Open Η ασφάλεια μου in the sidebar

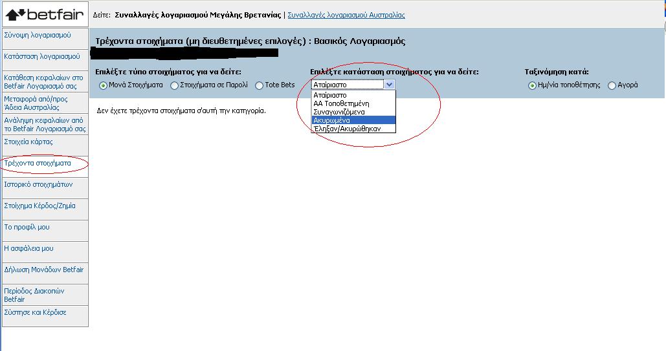pyautogui.click(x=29, y=248)
